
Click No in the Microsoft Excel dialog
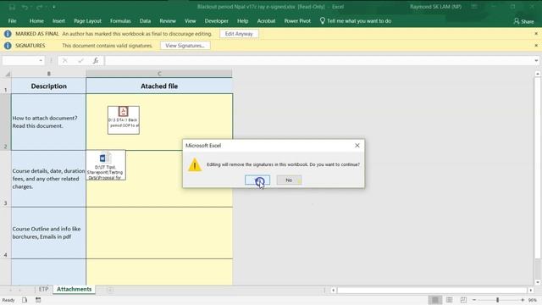point(289,180)
